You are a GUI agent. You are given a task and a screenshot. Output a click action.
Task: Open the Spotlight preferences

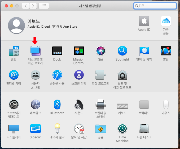[122, 51]
